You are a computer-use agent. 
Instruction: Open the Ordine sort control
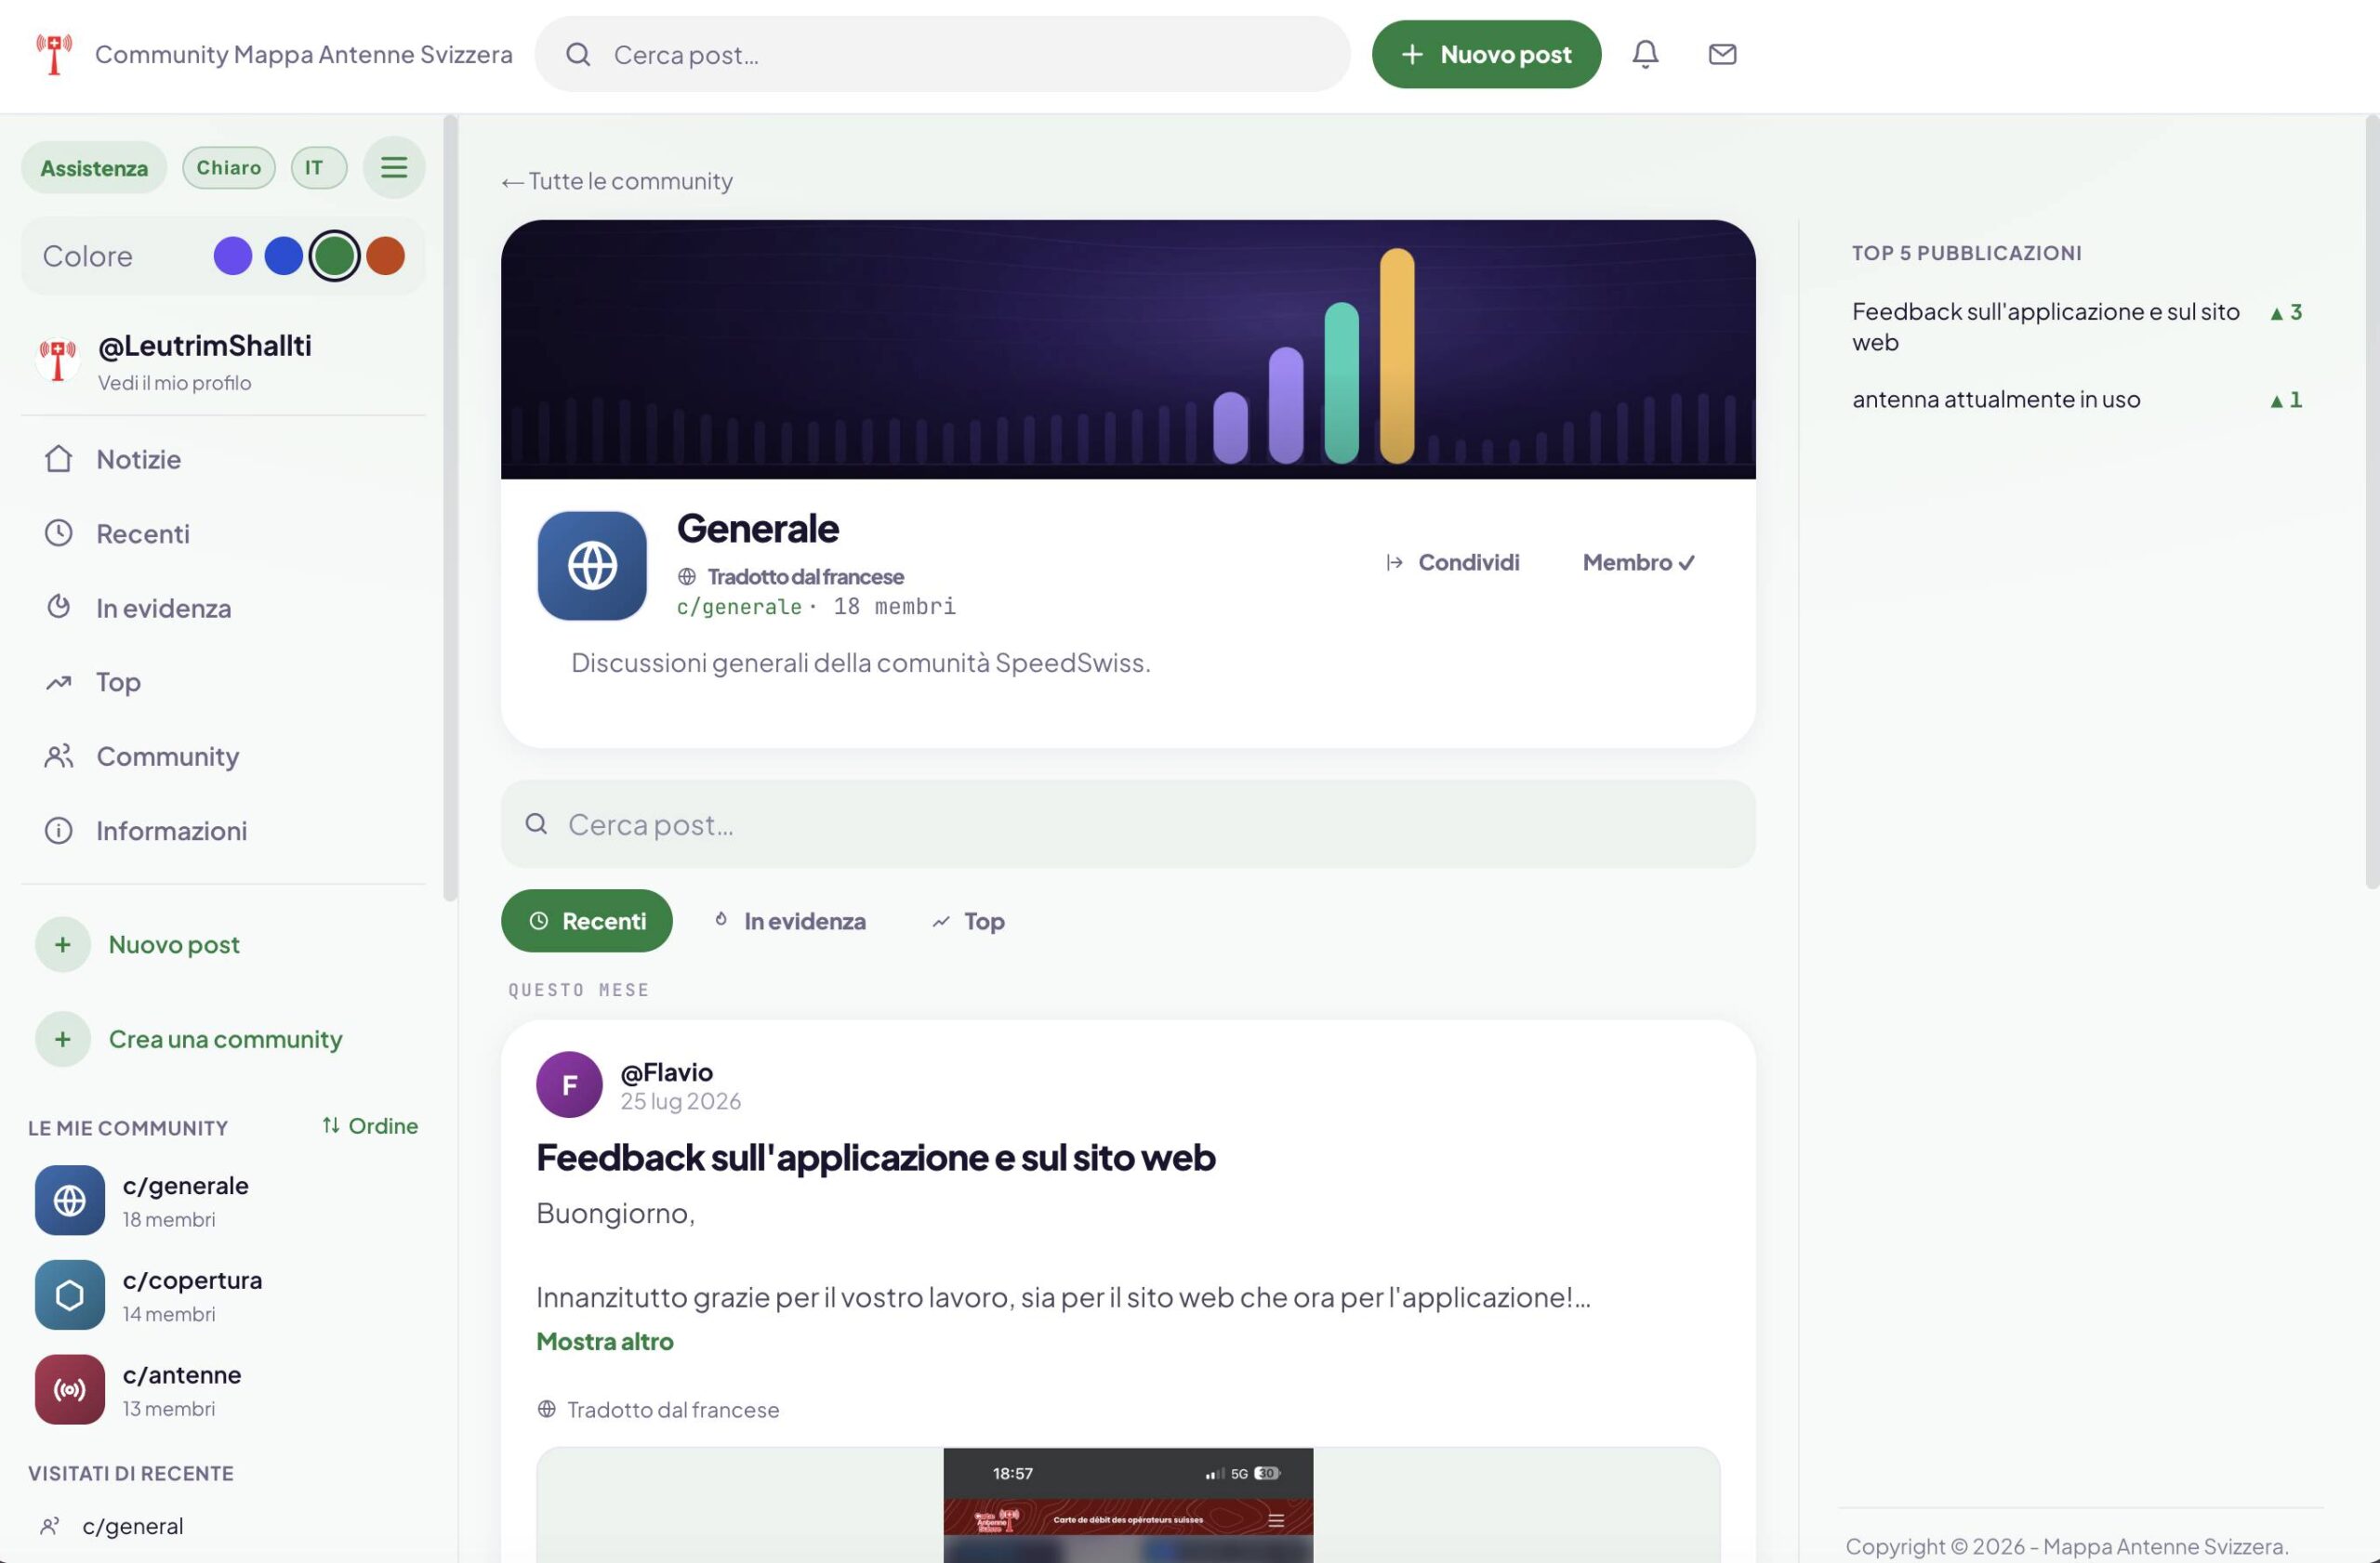tap(371, 1125)
